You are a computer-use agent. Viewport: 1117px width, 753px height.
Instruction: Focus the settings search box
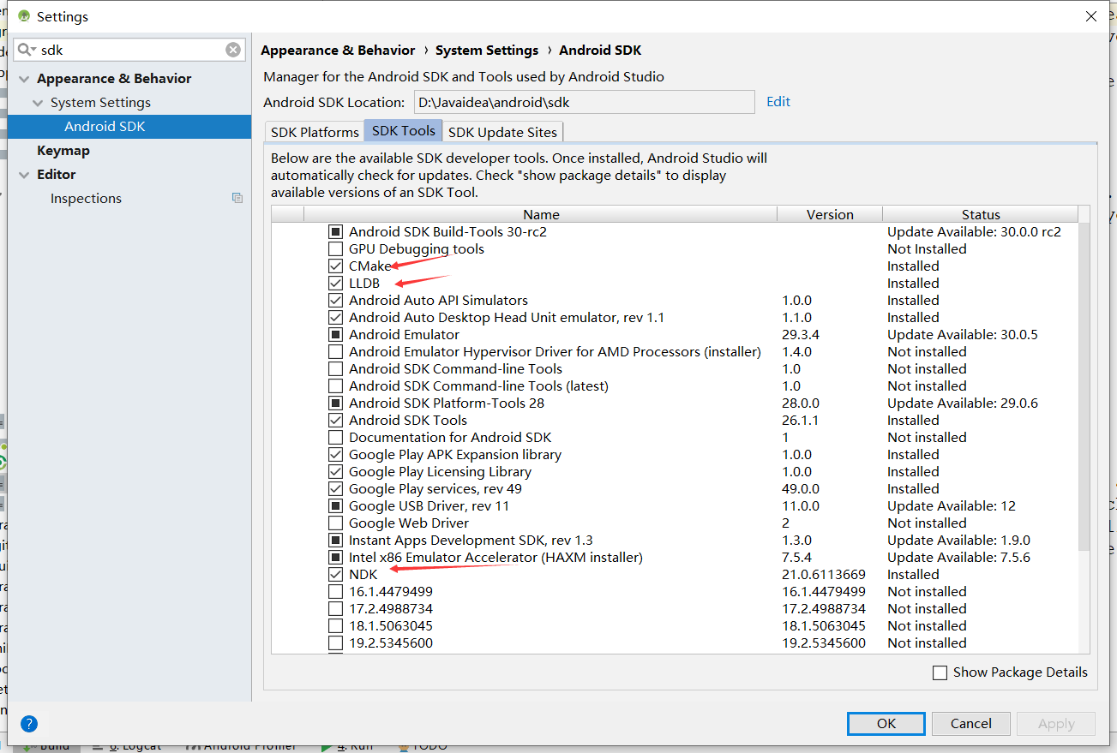pyautogui.click(x=130, y=50)
